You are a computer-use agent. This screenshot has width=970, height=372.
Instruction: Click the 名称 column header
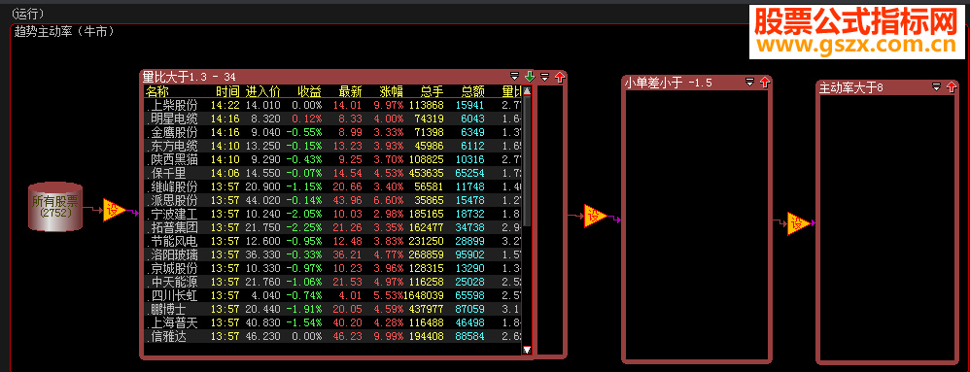(157, 91)
